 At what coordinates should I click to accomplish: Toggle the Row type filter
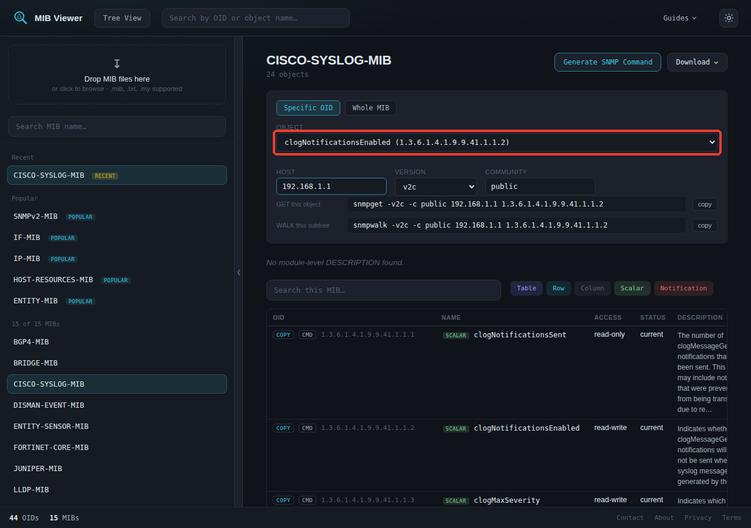(559, 288)
